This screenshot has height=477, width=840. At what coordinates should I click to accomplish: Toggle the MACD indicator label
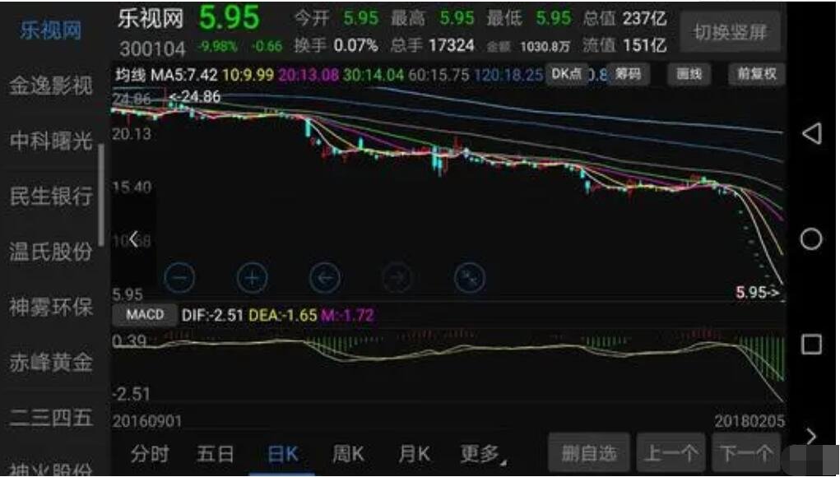coord(145,314)
